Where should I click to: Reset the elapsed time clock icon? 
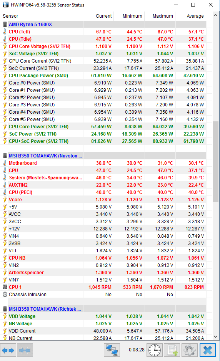click(x=155, y=350)
